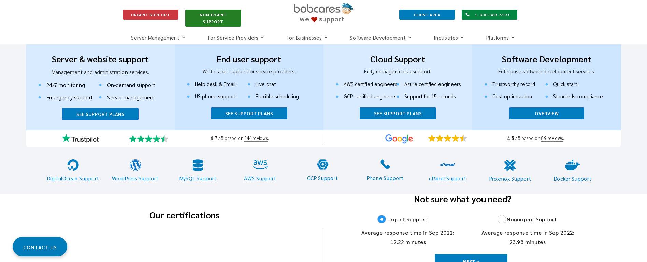Select the Urgent Support radio button
647x262 pixels.
382,219
